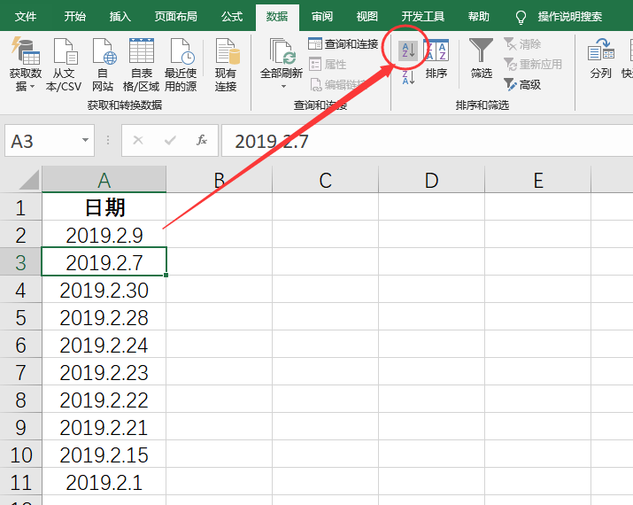The height and width of the screenshot is (505, 633).
Task: Switch to the 开始 (Home) tab
Action: pyautogui.click(x=74, y=17)
